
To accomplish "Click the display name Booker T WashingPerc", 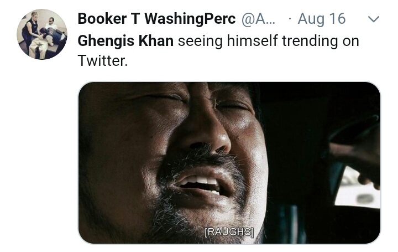I will [156, 19].
